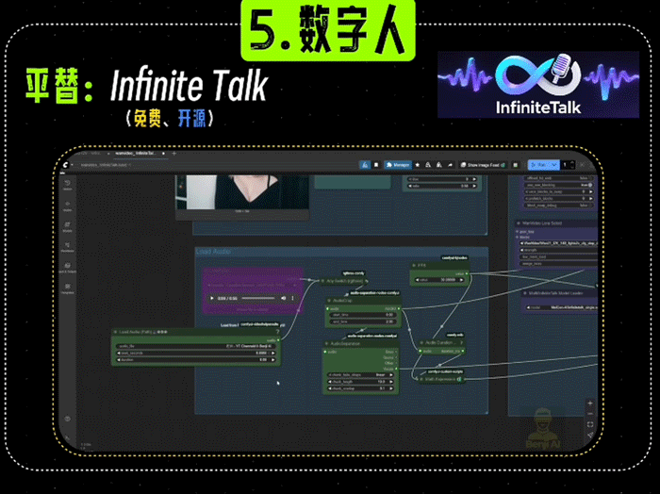The height and width of the screenshot is (494, 660).
Task: Increase the FPS node value
Action: pyautogui.click(x=461, y=280)
